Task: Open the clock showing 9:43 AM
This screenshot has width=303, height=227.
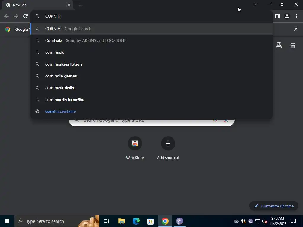Action: pyautogui.click(x=278, y=221)
